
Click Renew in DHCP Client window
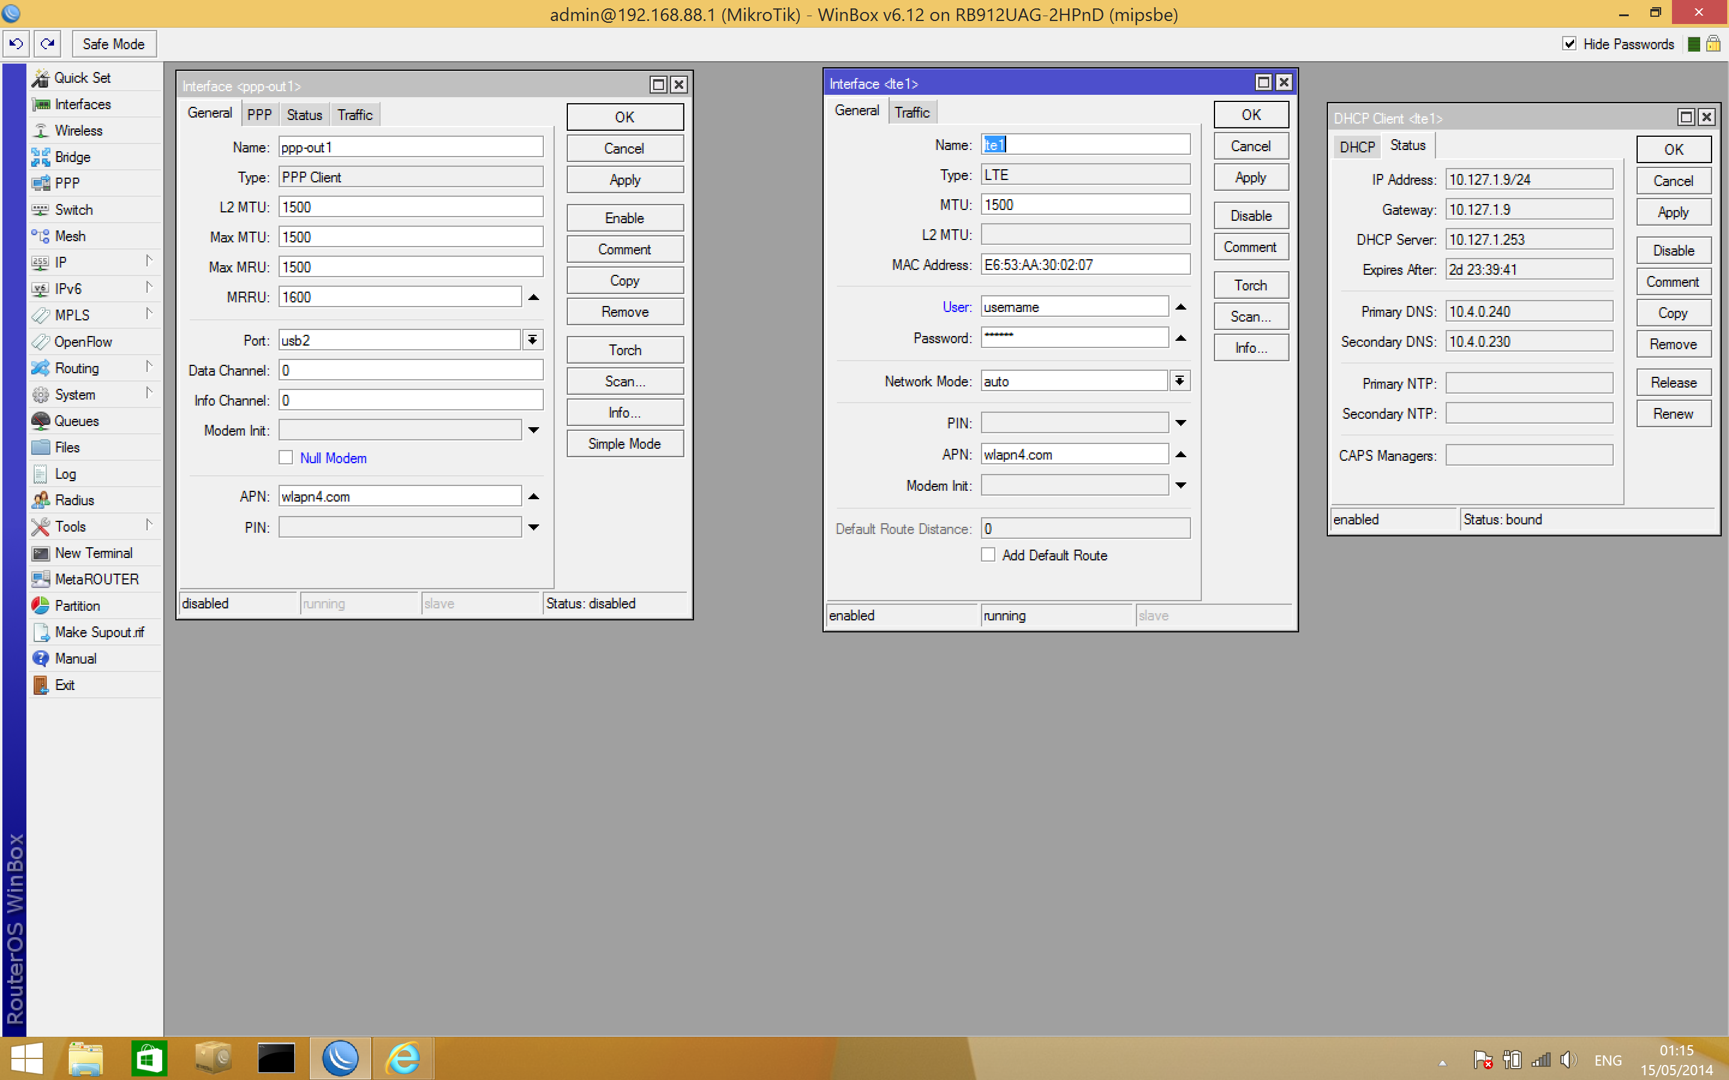click(1673, 413)
